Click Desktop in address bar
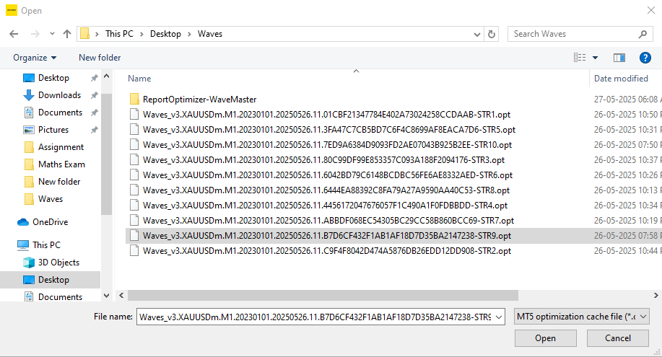662x357 pixels. pyautogui.click(x=165, y=34)
